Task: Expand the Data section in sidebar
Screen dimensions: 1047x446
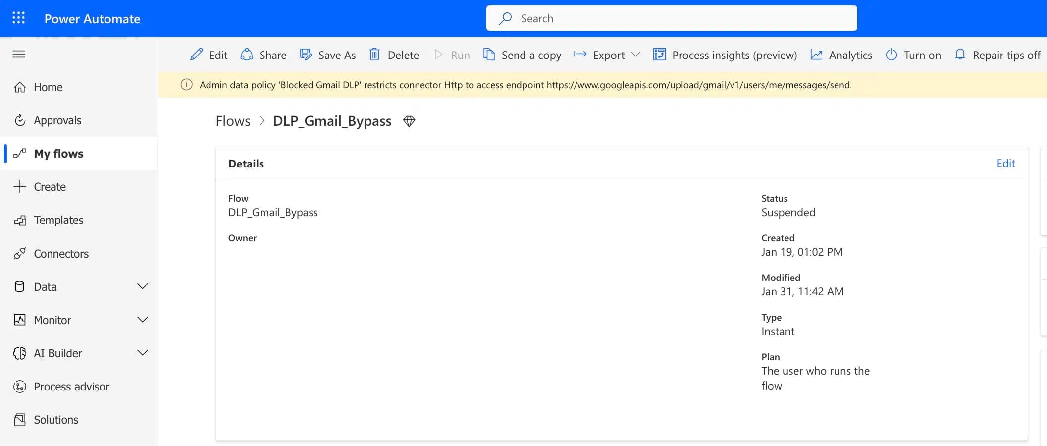Action: [x=142, y=286]
